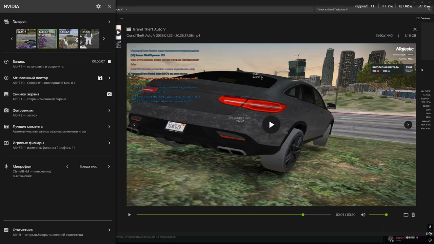Click the Игровые фильтры icon

coord(6,143)
